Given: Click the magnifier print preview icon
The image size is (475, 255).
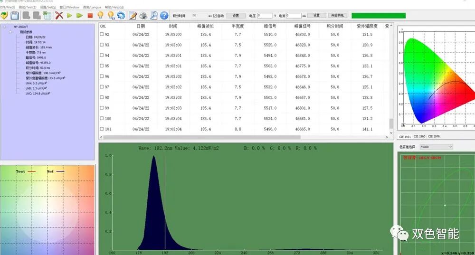Looking at the screenshot, I should [154, 16].
